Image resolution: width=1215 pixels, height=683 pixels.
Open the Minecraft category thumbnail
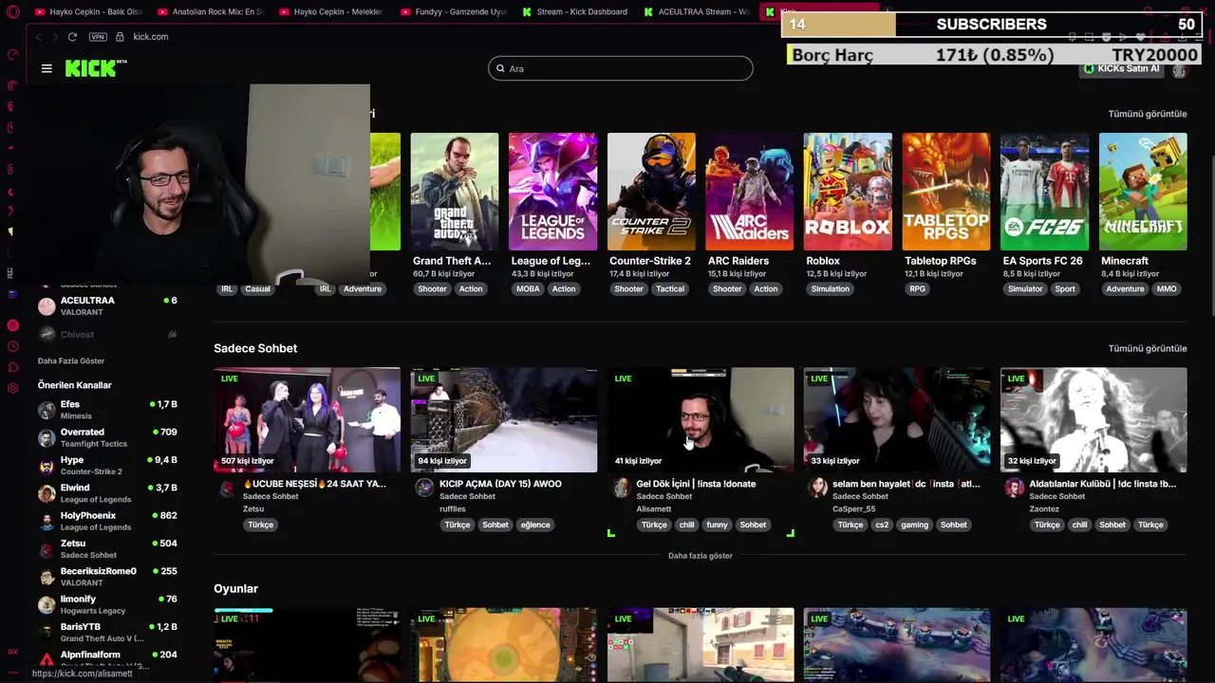pos(1143,192)
